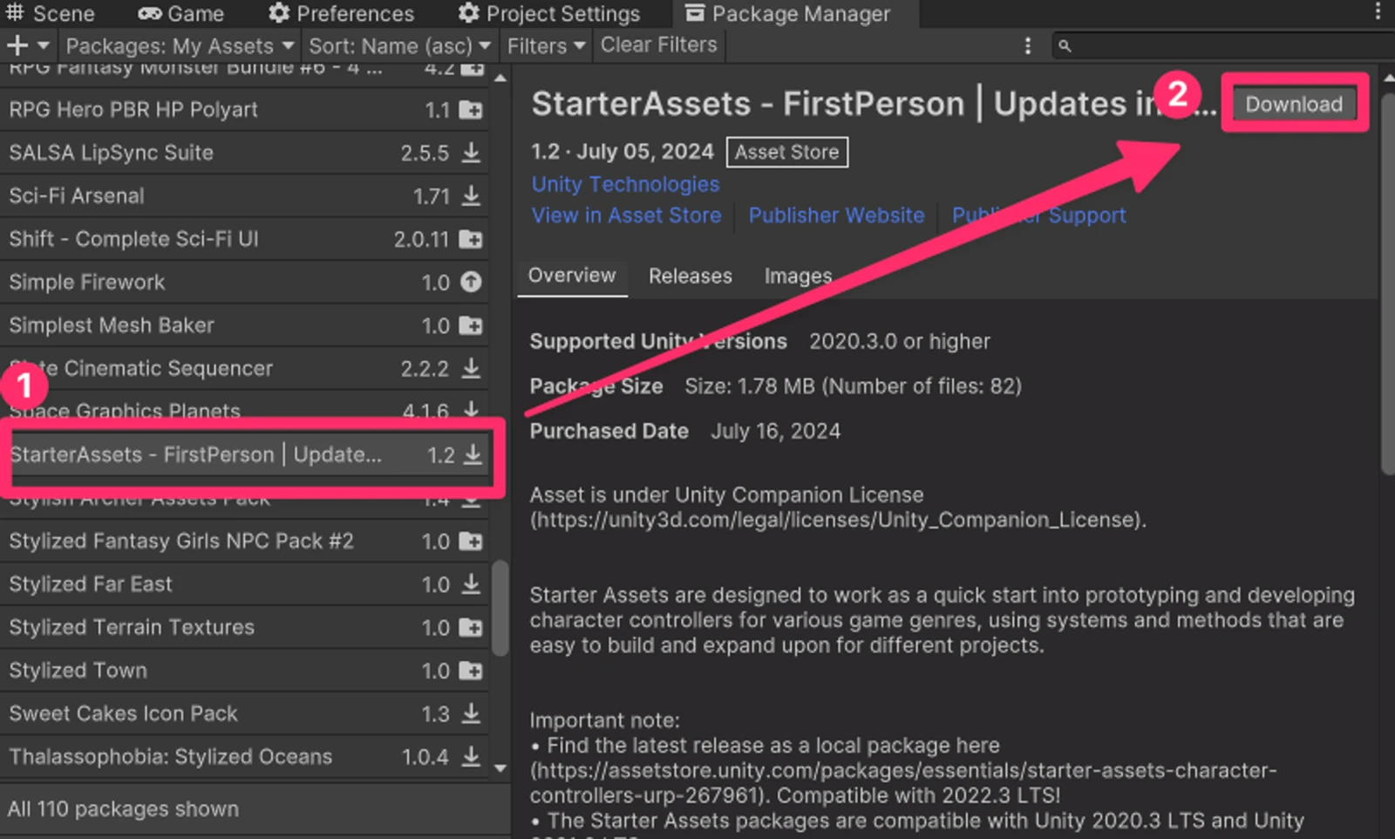The width and height of the screenshot is (1395, 839).
Task: Select Stylized Terrain Textures package
Action: (x=244, y=627)
